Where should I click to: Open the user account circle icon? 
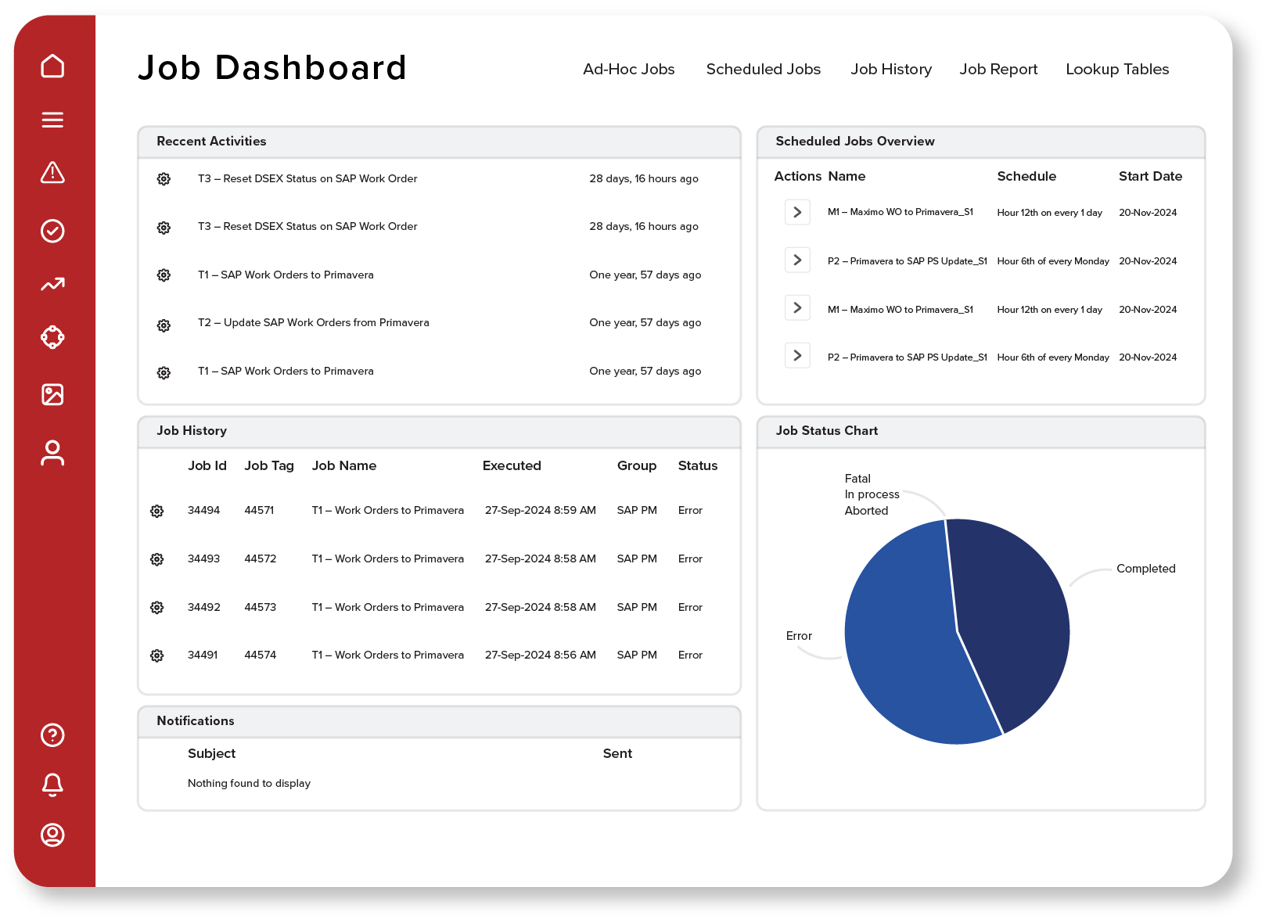[52, 835]
